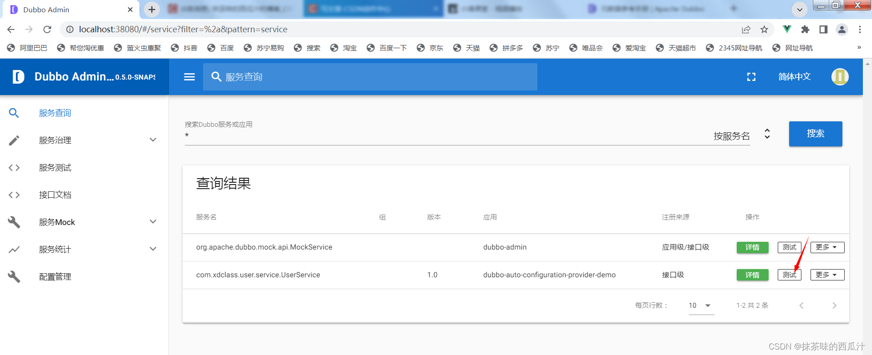Open rows-per-page dropdown showing 10
The height and width of the screenshot is (355, 872).
point(701,305)
